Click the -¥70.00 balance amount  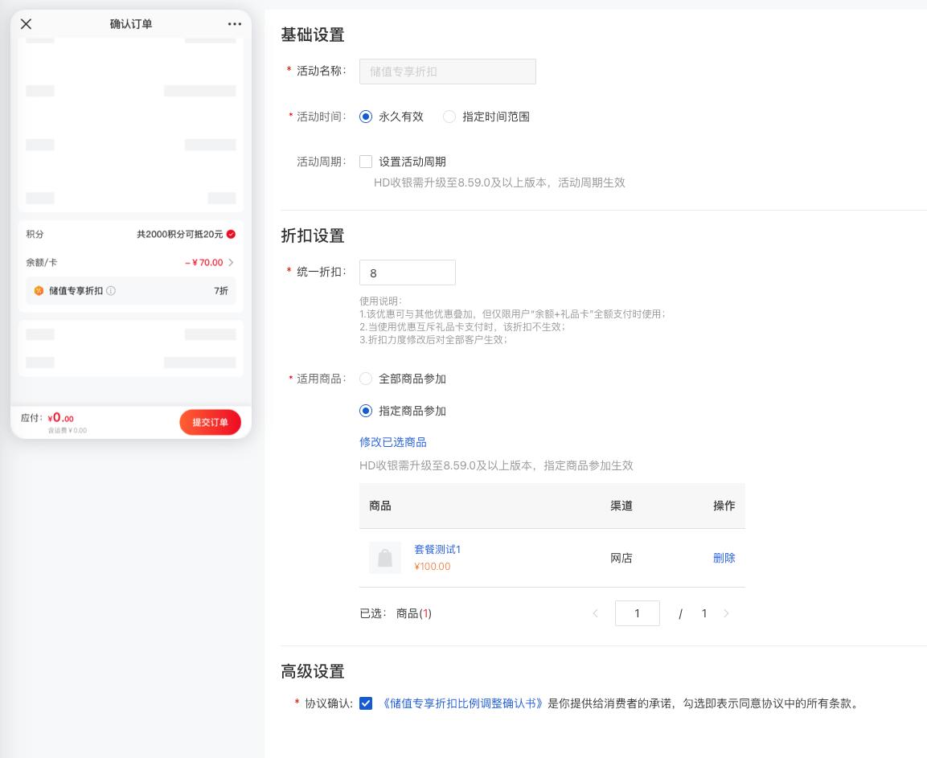[204, 263]
